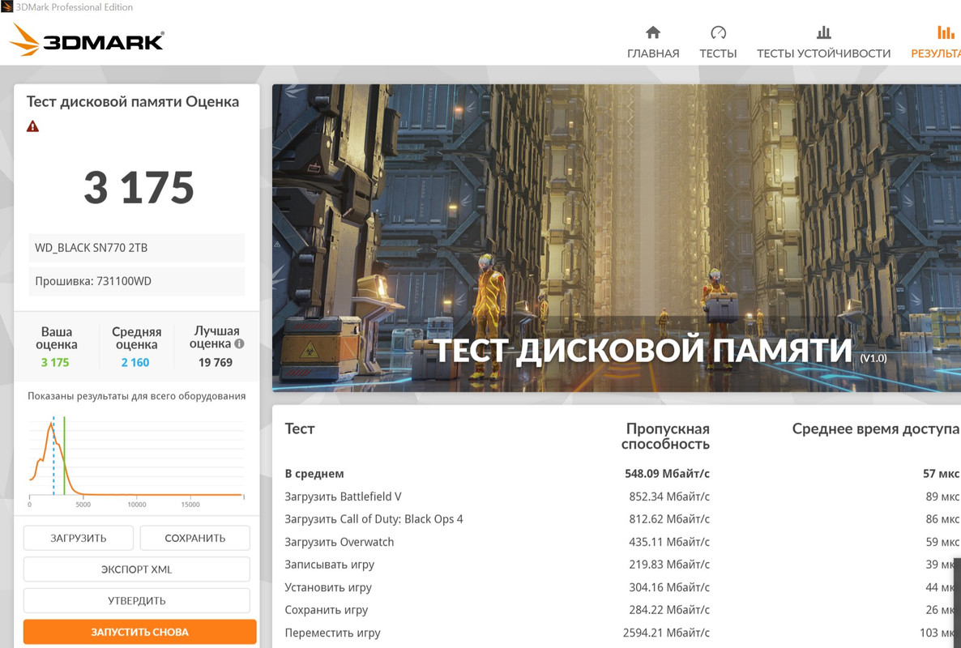Click the green Ваша оценка value 3 175

click(x=55, y=363)
